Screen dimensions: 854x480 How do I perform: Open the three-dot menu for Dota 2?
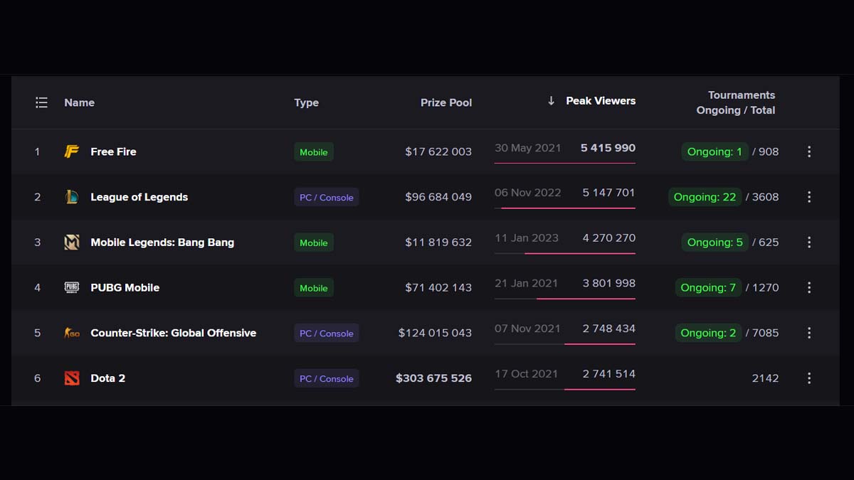[808, 378]
